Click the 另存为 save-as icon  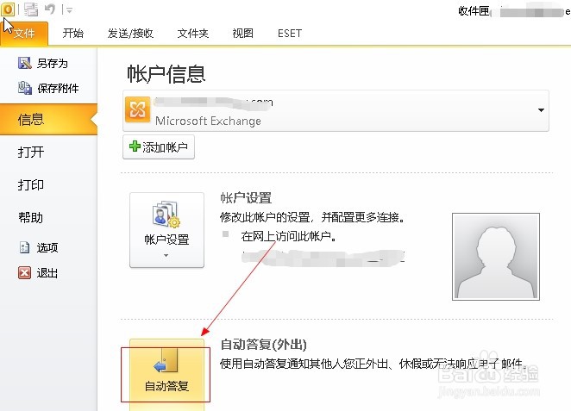[x=25, y=63]
